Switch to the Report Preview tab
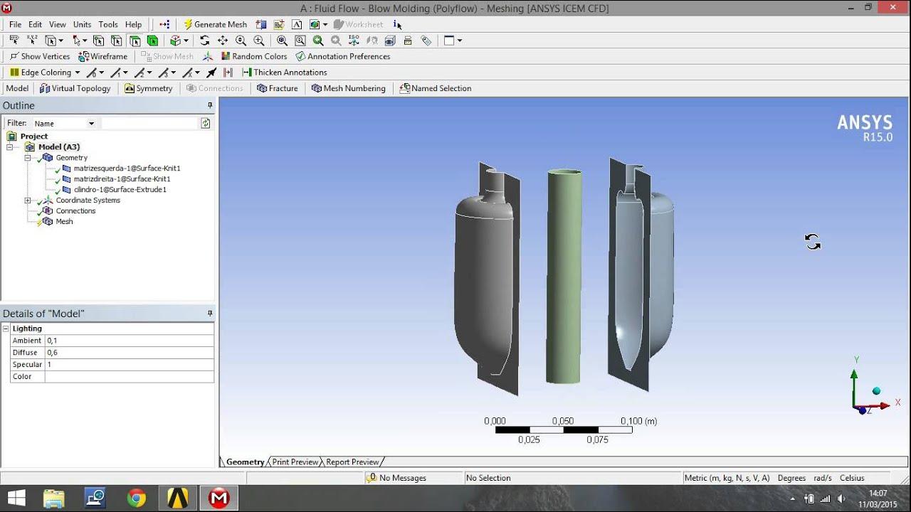This screenshot has height=512, width=911. (352, 462)
